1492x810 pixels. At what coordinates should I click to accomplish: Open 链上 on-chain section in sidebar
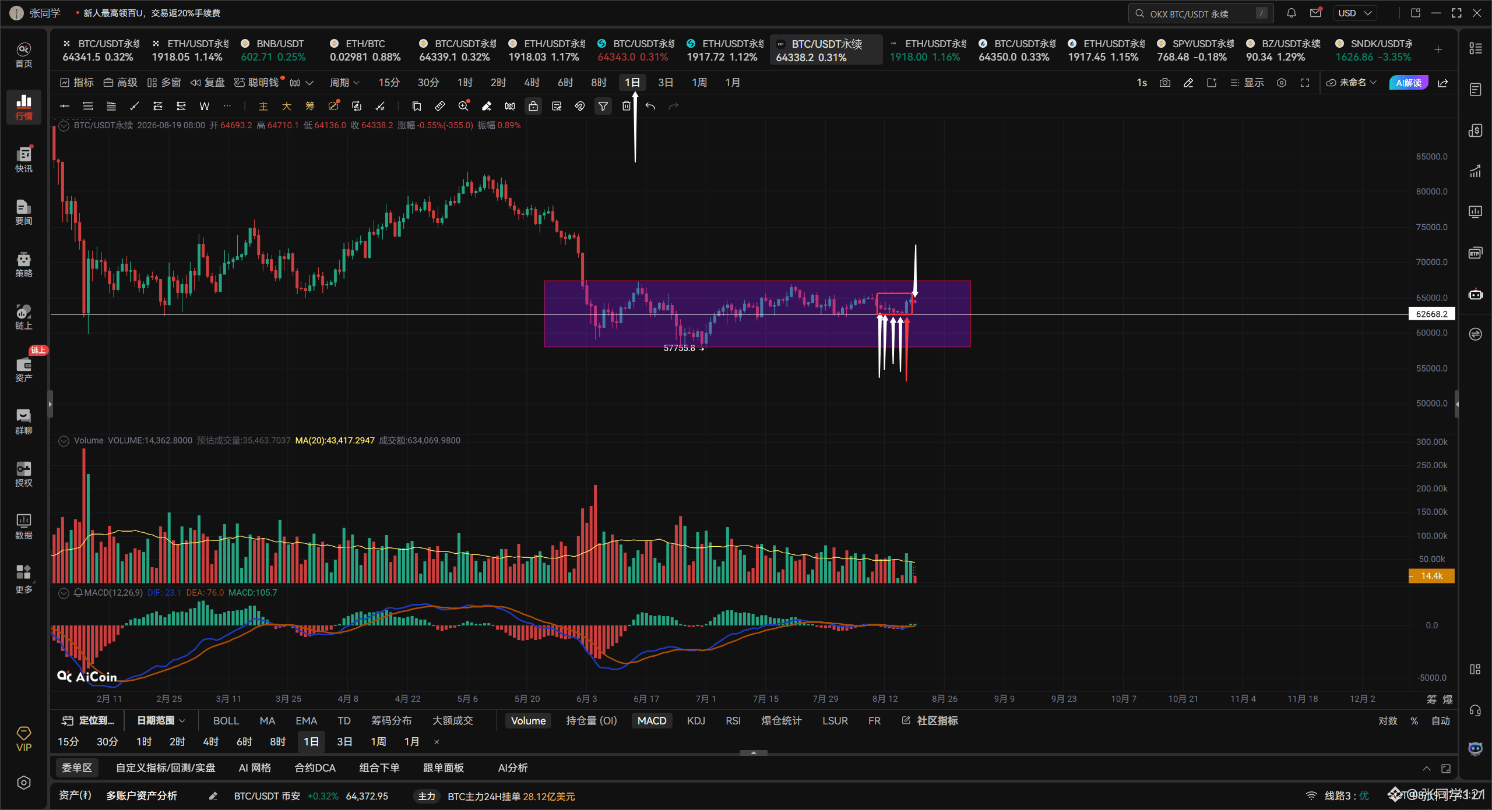24,317
